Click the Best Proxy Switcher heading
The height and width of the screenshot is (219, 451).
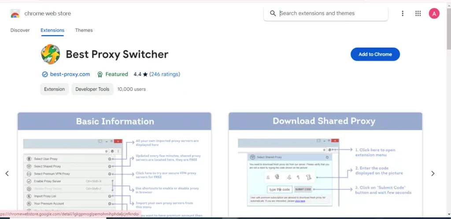coord(117,54)
